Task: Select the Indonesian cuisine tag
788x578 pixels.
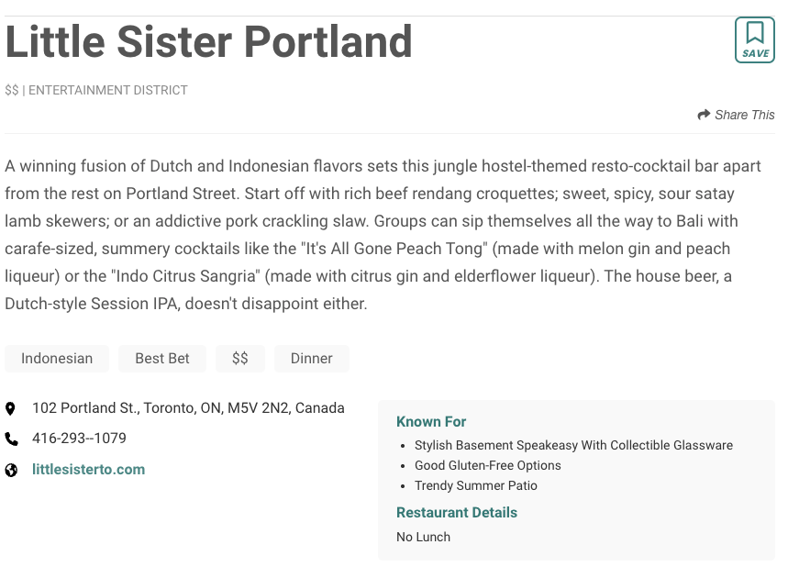Action: (57, 359)
